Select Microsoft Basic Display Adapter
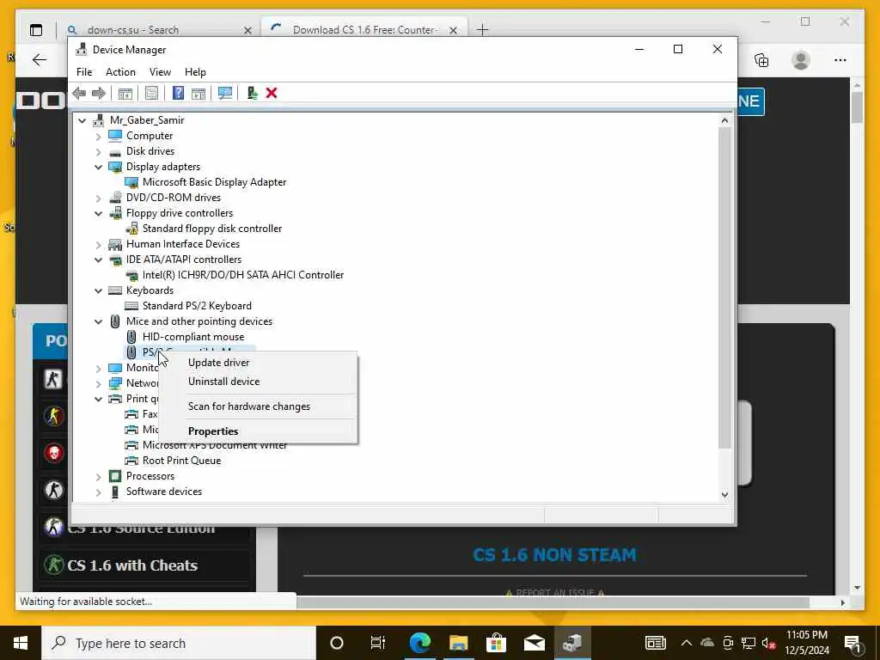The image size is (880, 660). 214,182
